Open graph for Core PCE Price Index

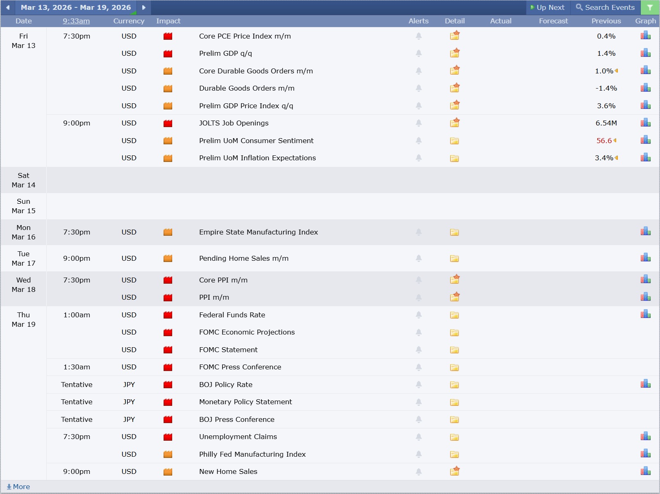[645, 36]
